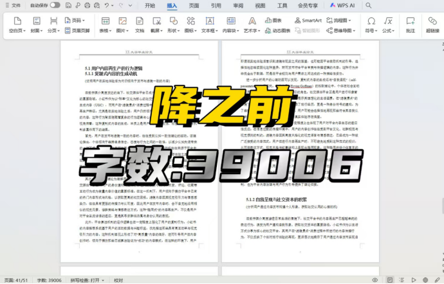Click the print icon in quick toolbar
This screenshot has width=444, height=284.
pos(88,5)
